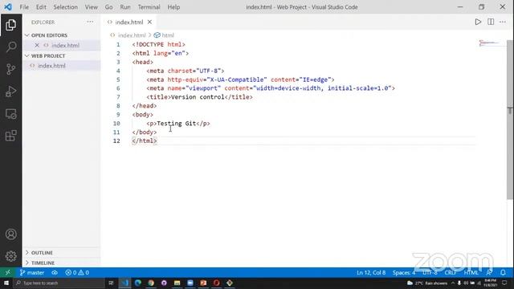514x289 pixels.
Task: Open the Run menu
Action: pos(125,7)
